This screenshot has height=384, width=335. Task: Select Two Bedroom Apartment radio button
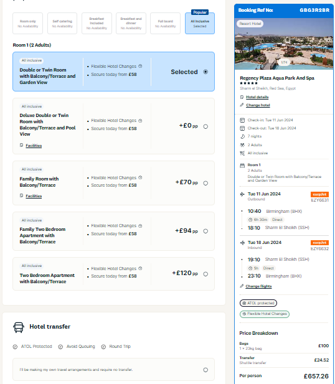click(x=205, y=274)
